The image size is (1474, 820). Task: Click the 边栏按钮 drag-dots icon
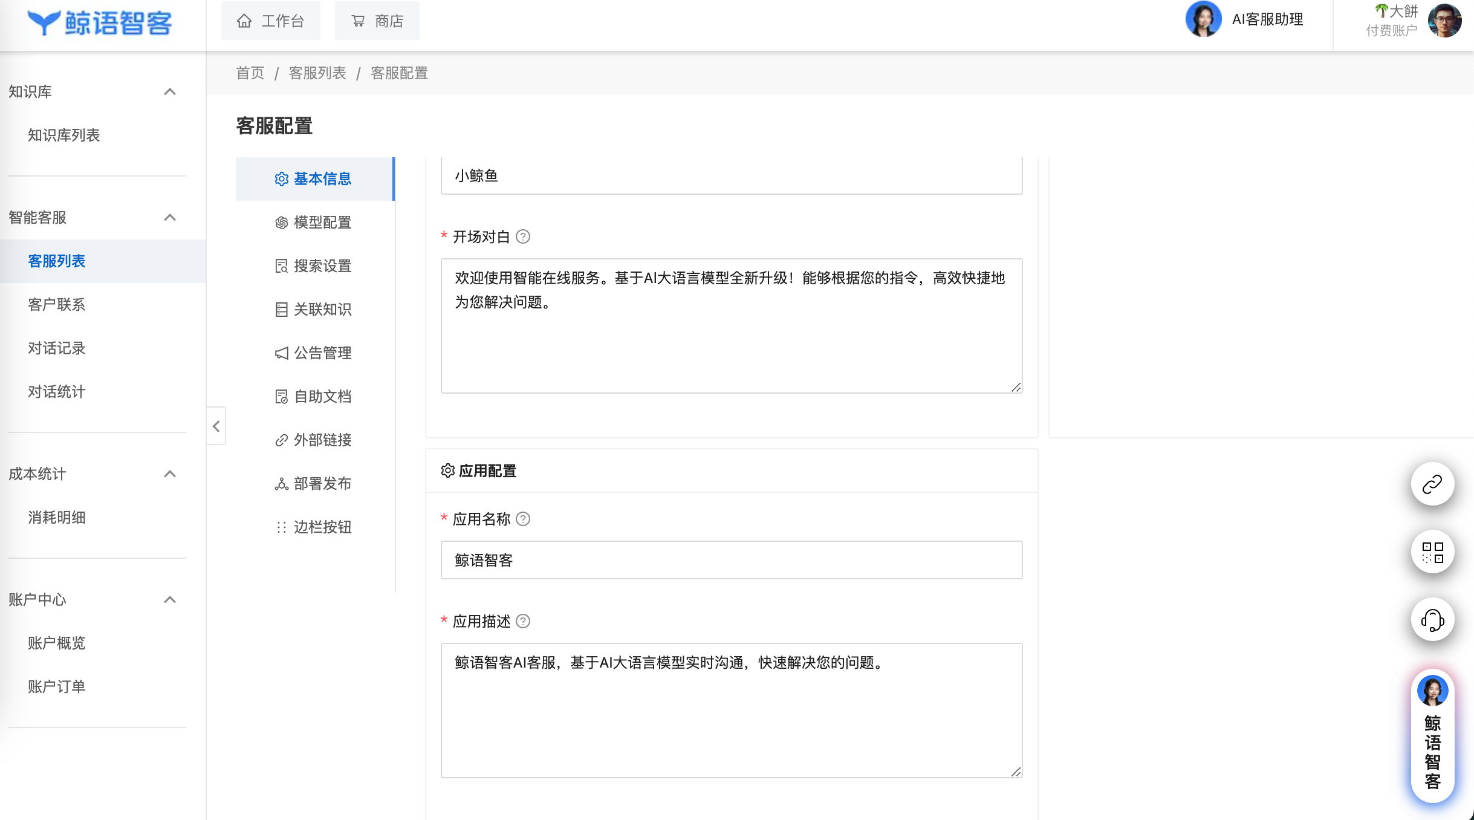point(281,527)
